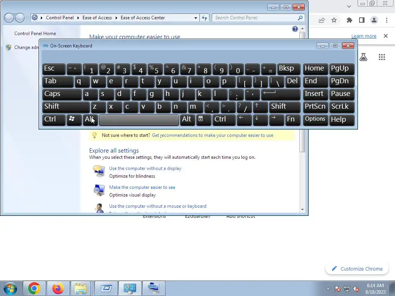
Task: Toggle the left Shift key
Action: coord(66,107)
